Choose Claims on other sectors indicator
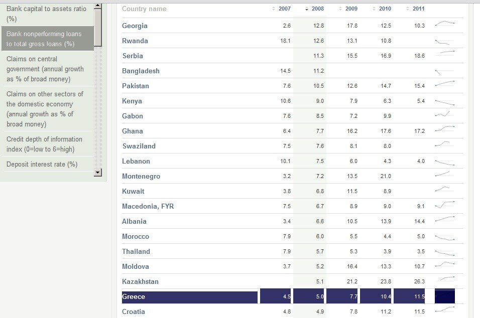This screenshot has width=480, height=318. pyautogui.click(x=48, y=109)
